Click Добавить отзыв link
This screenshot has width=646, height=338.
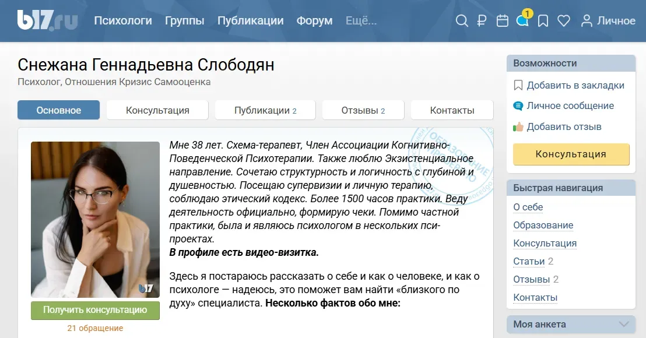coord(564,127)
